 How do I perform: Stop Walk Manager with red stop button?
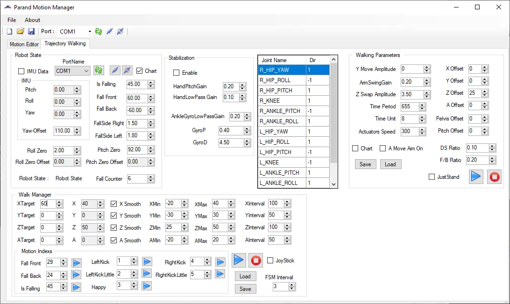click(x=255, y=261)
